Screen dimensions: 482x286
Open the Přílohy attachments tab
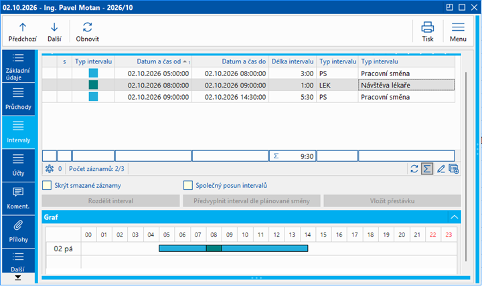(18, 232)
